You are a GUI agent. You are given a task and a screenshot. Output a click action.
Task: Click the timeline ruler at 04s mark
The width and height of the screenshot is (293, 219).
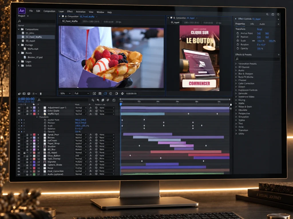(158, 102)
